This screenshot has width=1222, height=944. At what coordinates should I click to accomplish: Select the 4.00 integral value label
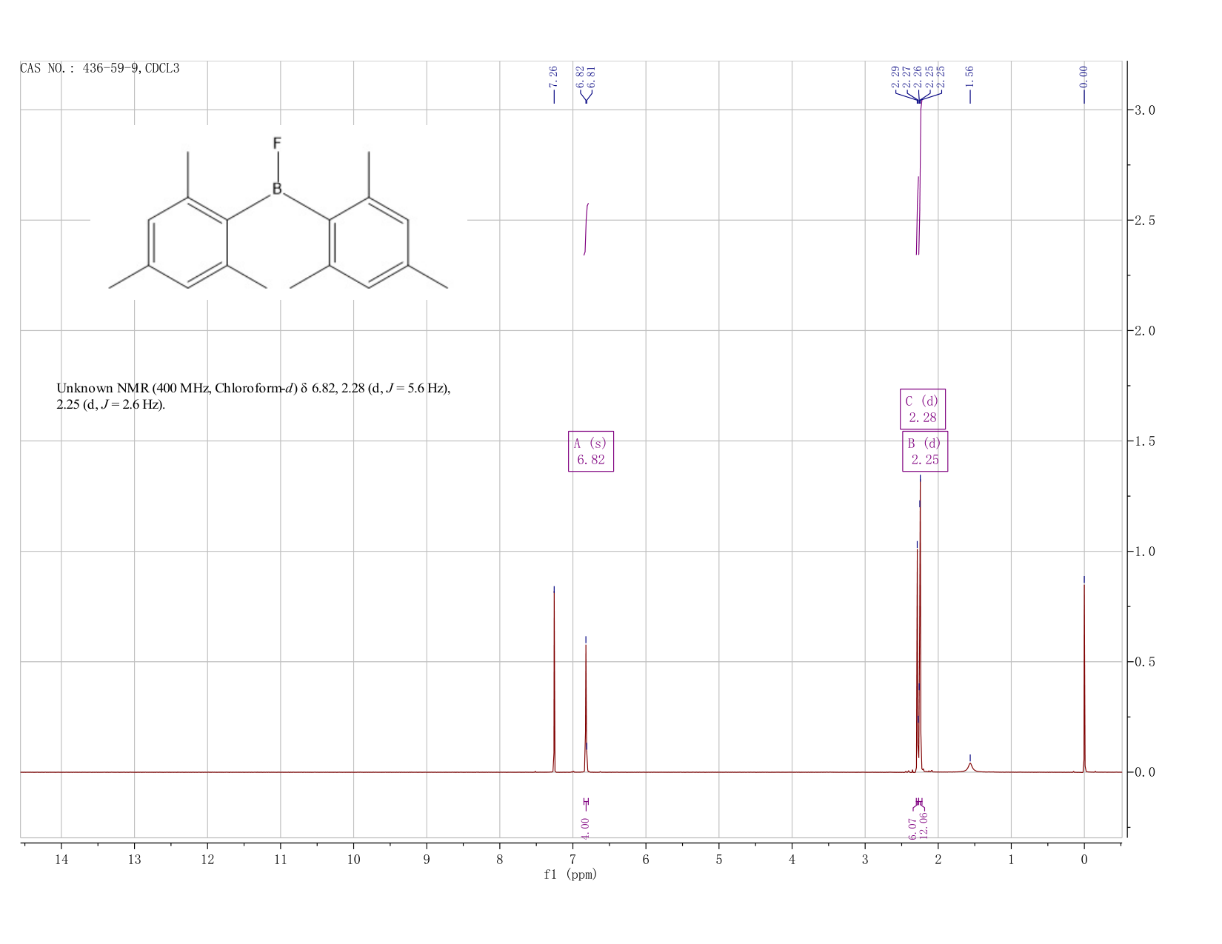(585, 828)
